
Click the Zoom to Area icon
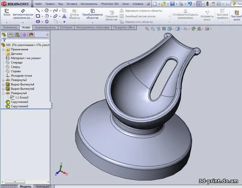pyautogui.click(x=153, y=28)
